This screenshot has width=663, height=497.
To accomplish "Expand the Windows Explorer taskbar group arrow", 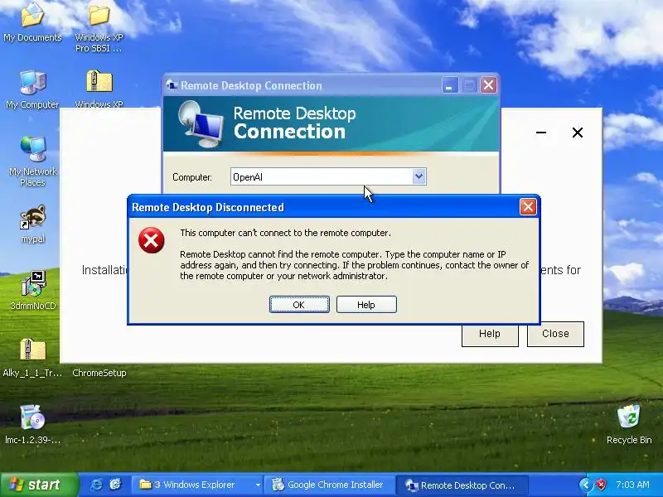I will click(258, 485).
